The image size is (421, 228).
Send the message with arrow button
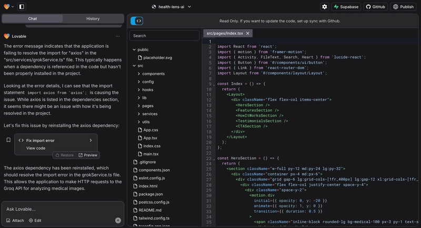[x=118, y=220]
